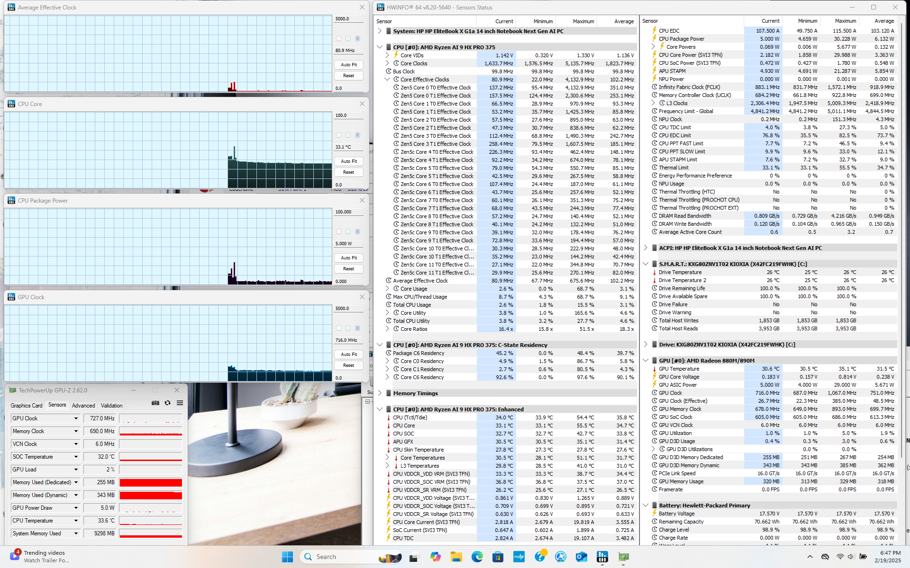
Task: Expand the Core VIDs sensor group
Action: point(387,55)
